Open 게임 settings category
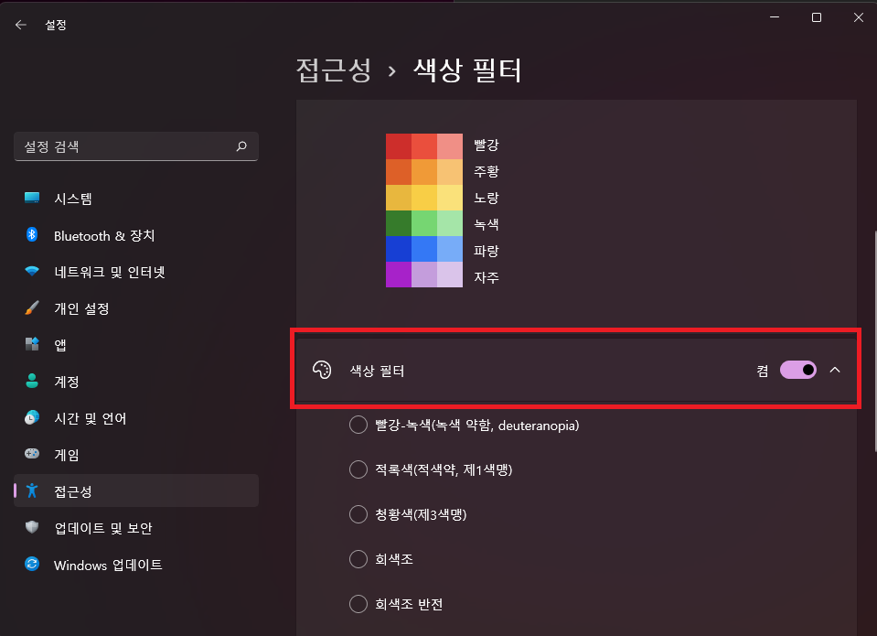This screenshot has width=877, height=636. pos(136,454)
